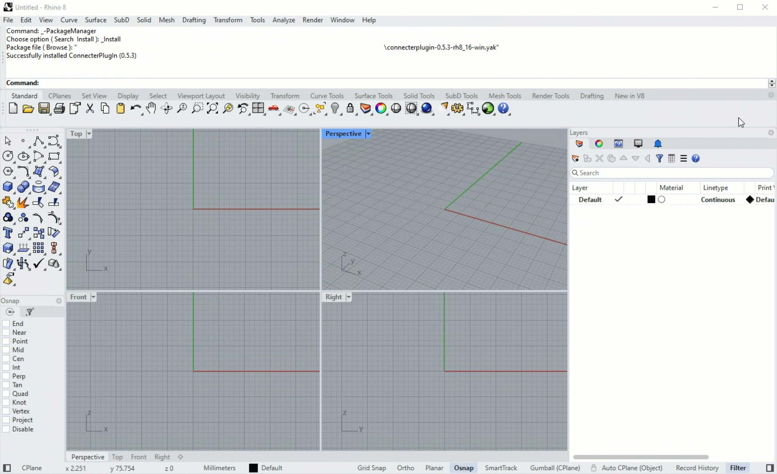Click the Default layer print color diamond

click(x=750, y=200)
